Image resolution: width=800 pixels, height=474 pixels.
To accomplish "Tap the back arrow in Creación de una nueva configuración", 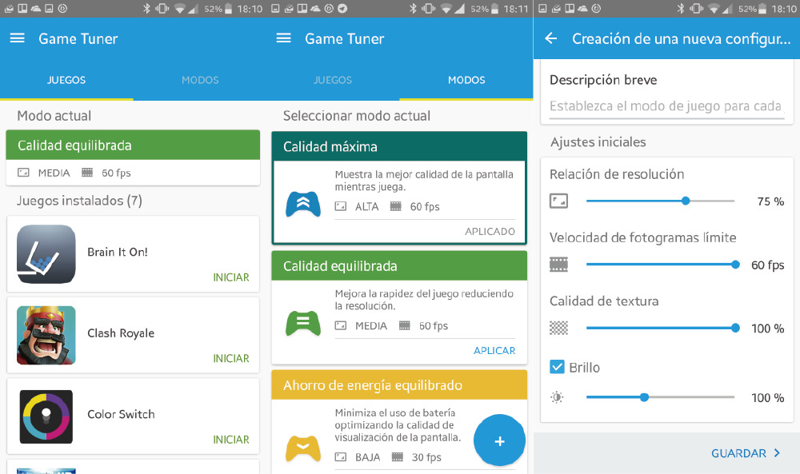I will coord(550,38).
